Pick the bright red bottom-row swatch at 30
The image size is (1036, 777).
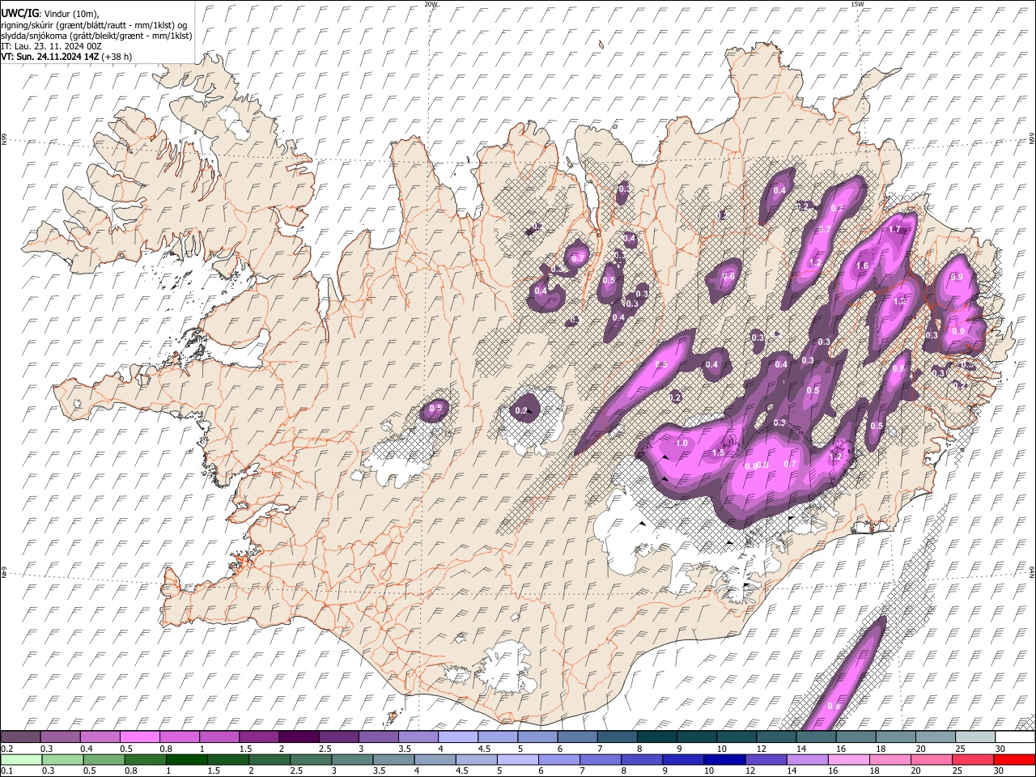[1015, 759]
